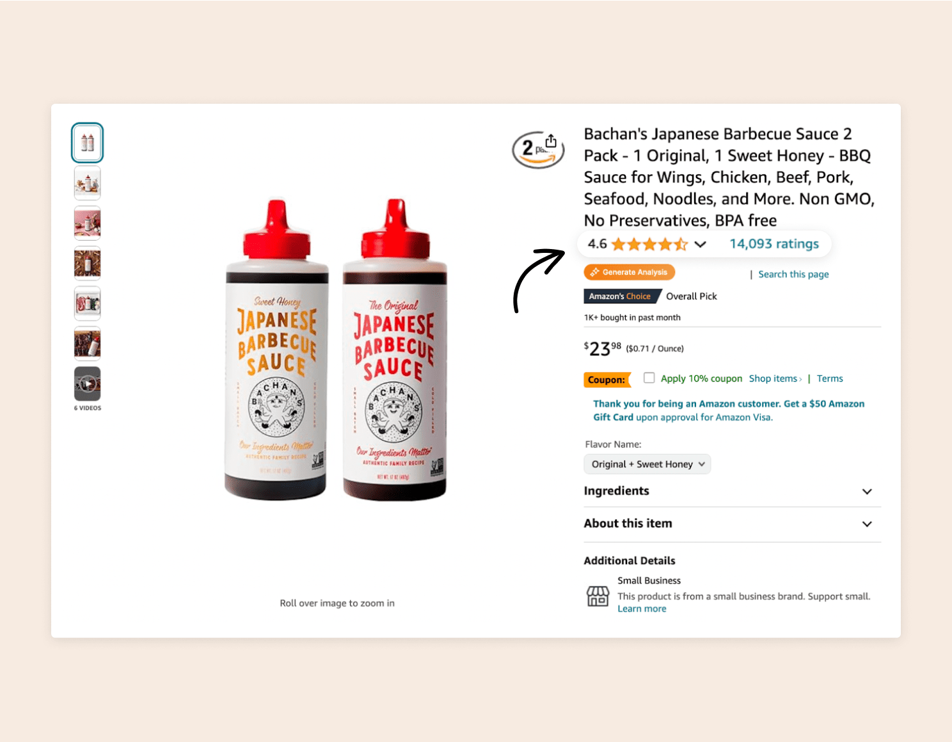Select the first product thumbnail
Screen dimensions: 952x742
pyautogui.click(x=88, y=143)
